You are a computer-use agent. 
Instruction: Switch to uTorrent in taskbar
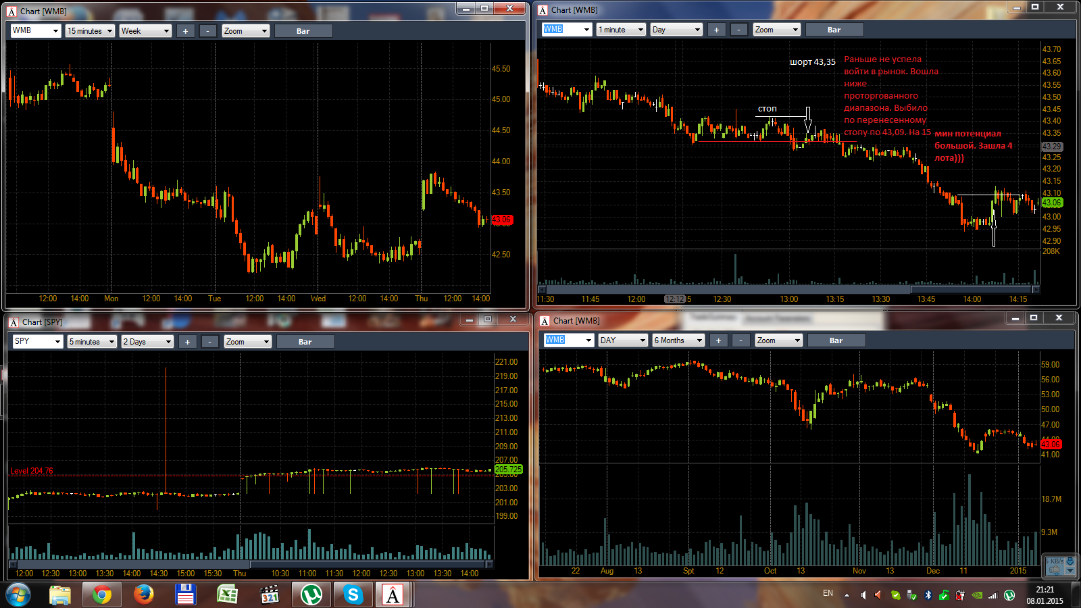[x=311, y=595]
